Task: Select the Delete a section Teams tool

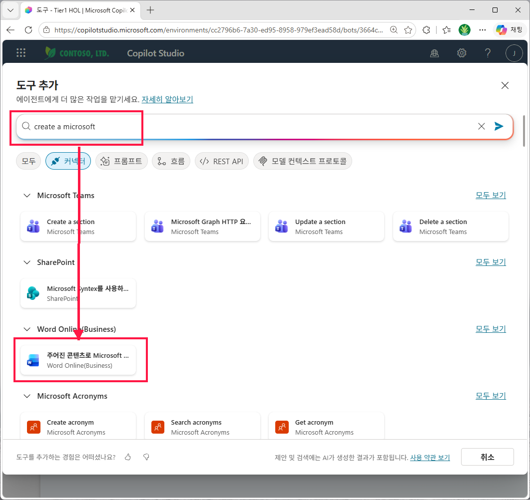Action: (451, 227)
